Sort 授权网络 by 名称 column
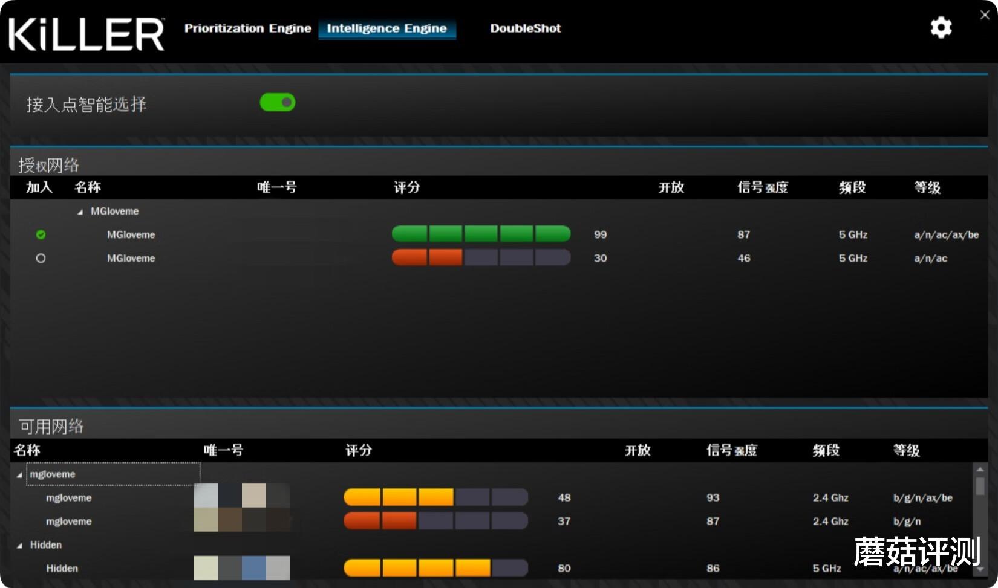The image size is (998, 588). coord(88,187)
